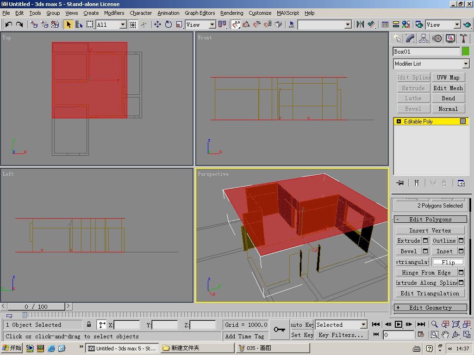
Task: Open the Schematic View icon
Action: coord(396,24)
